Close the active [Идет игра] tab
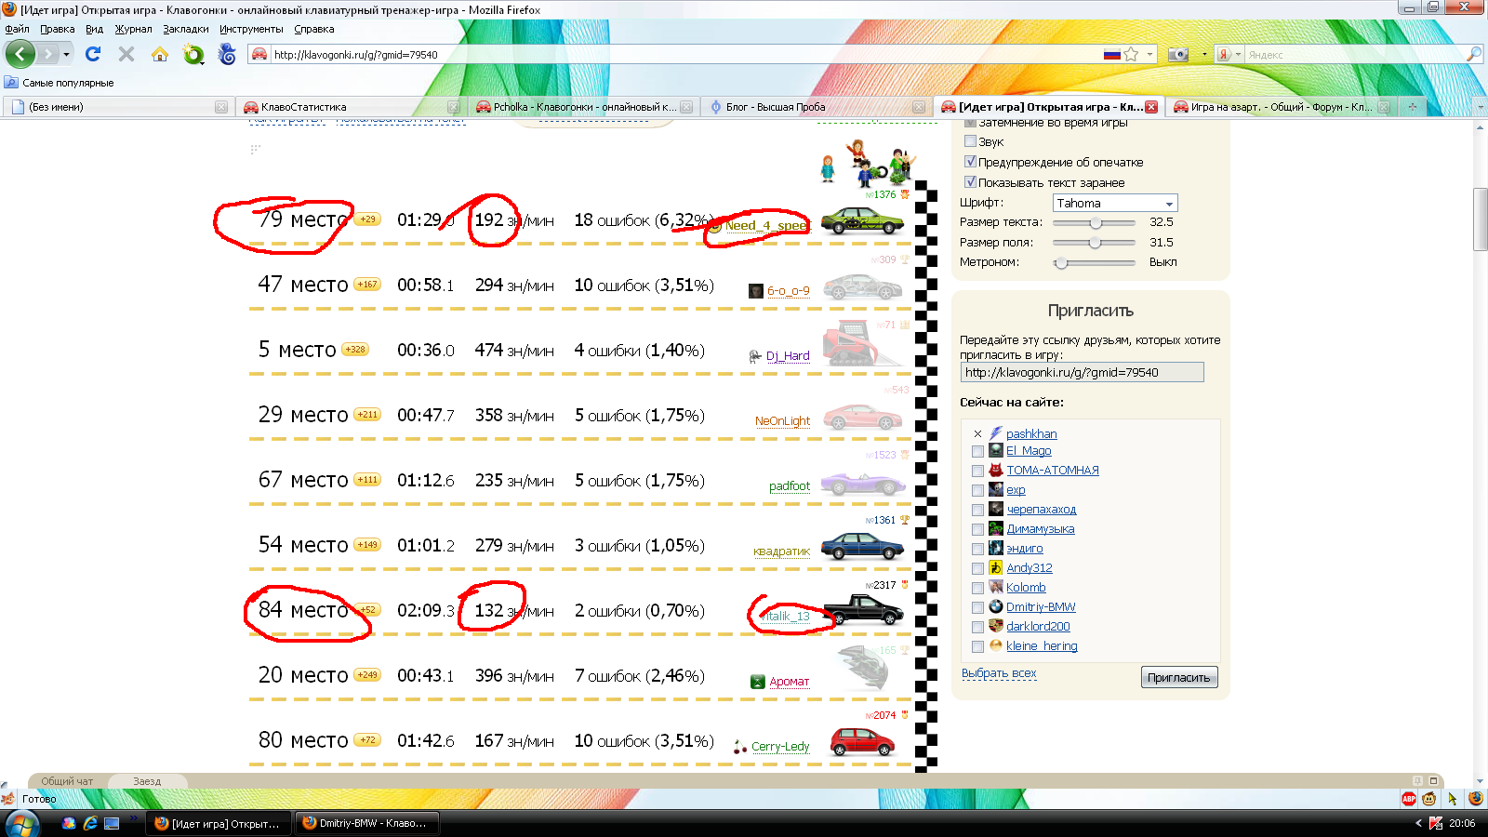This screenshot has height=837, width=1488. click(1151, 107)
